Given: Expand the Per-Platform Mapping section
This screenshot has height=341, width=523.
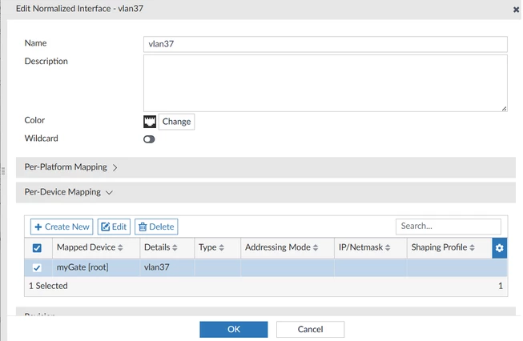Looking at the screenshot, I should pyautogui.click(x=266, y=167).
